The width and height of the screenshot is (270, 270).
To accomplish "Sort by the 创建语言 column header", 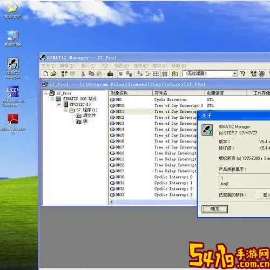I will (x=226, y=93).
